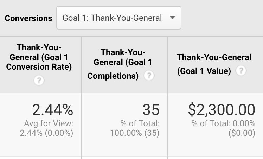
Task: Click '(Goal 1 Value)' header text
Action: coord(204,71)
